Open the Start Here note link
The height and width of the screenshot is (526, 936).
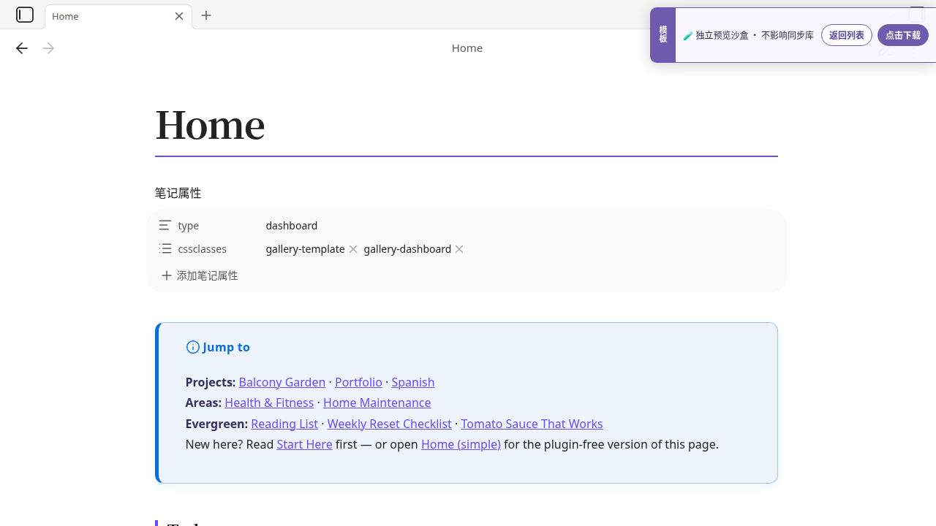(304, 444)
